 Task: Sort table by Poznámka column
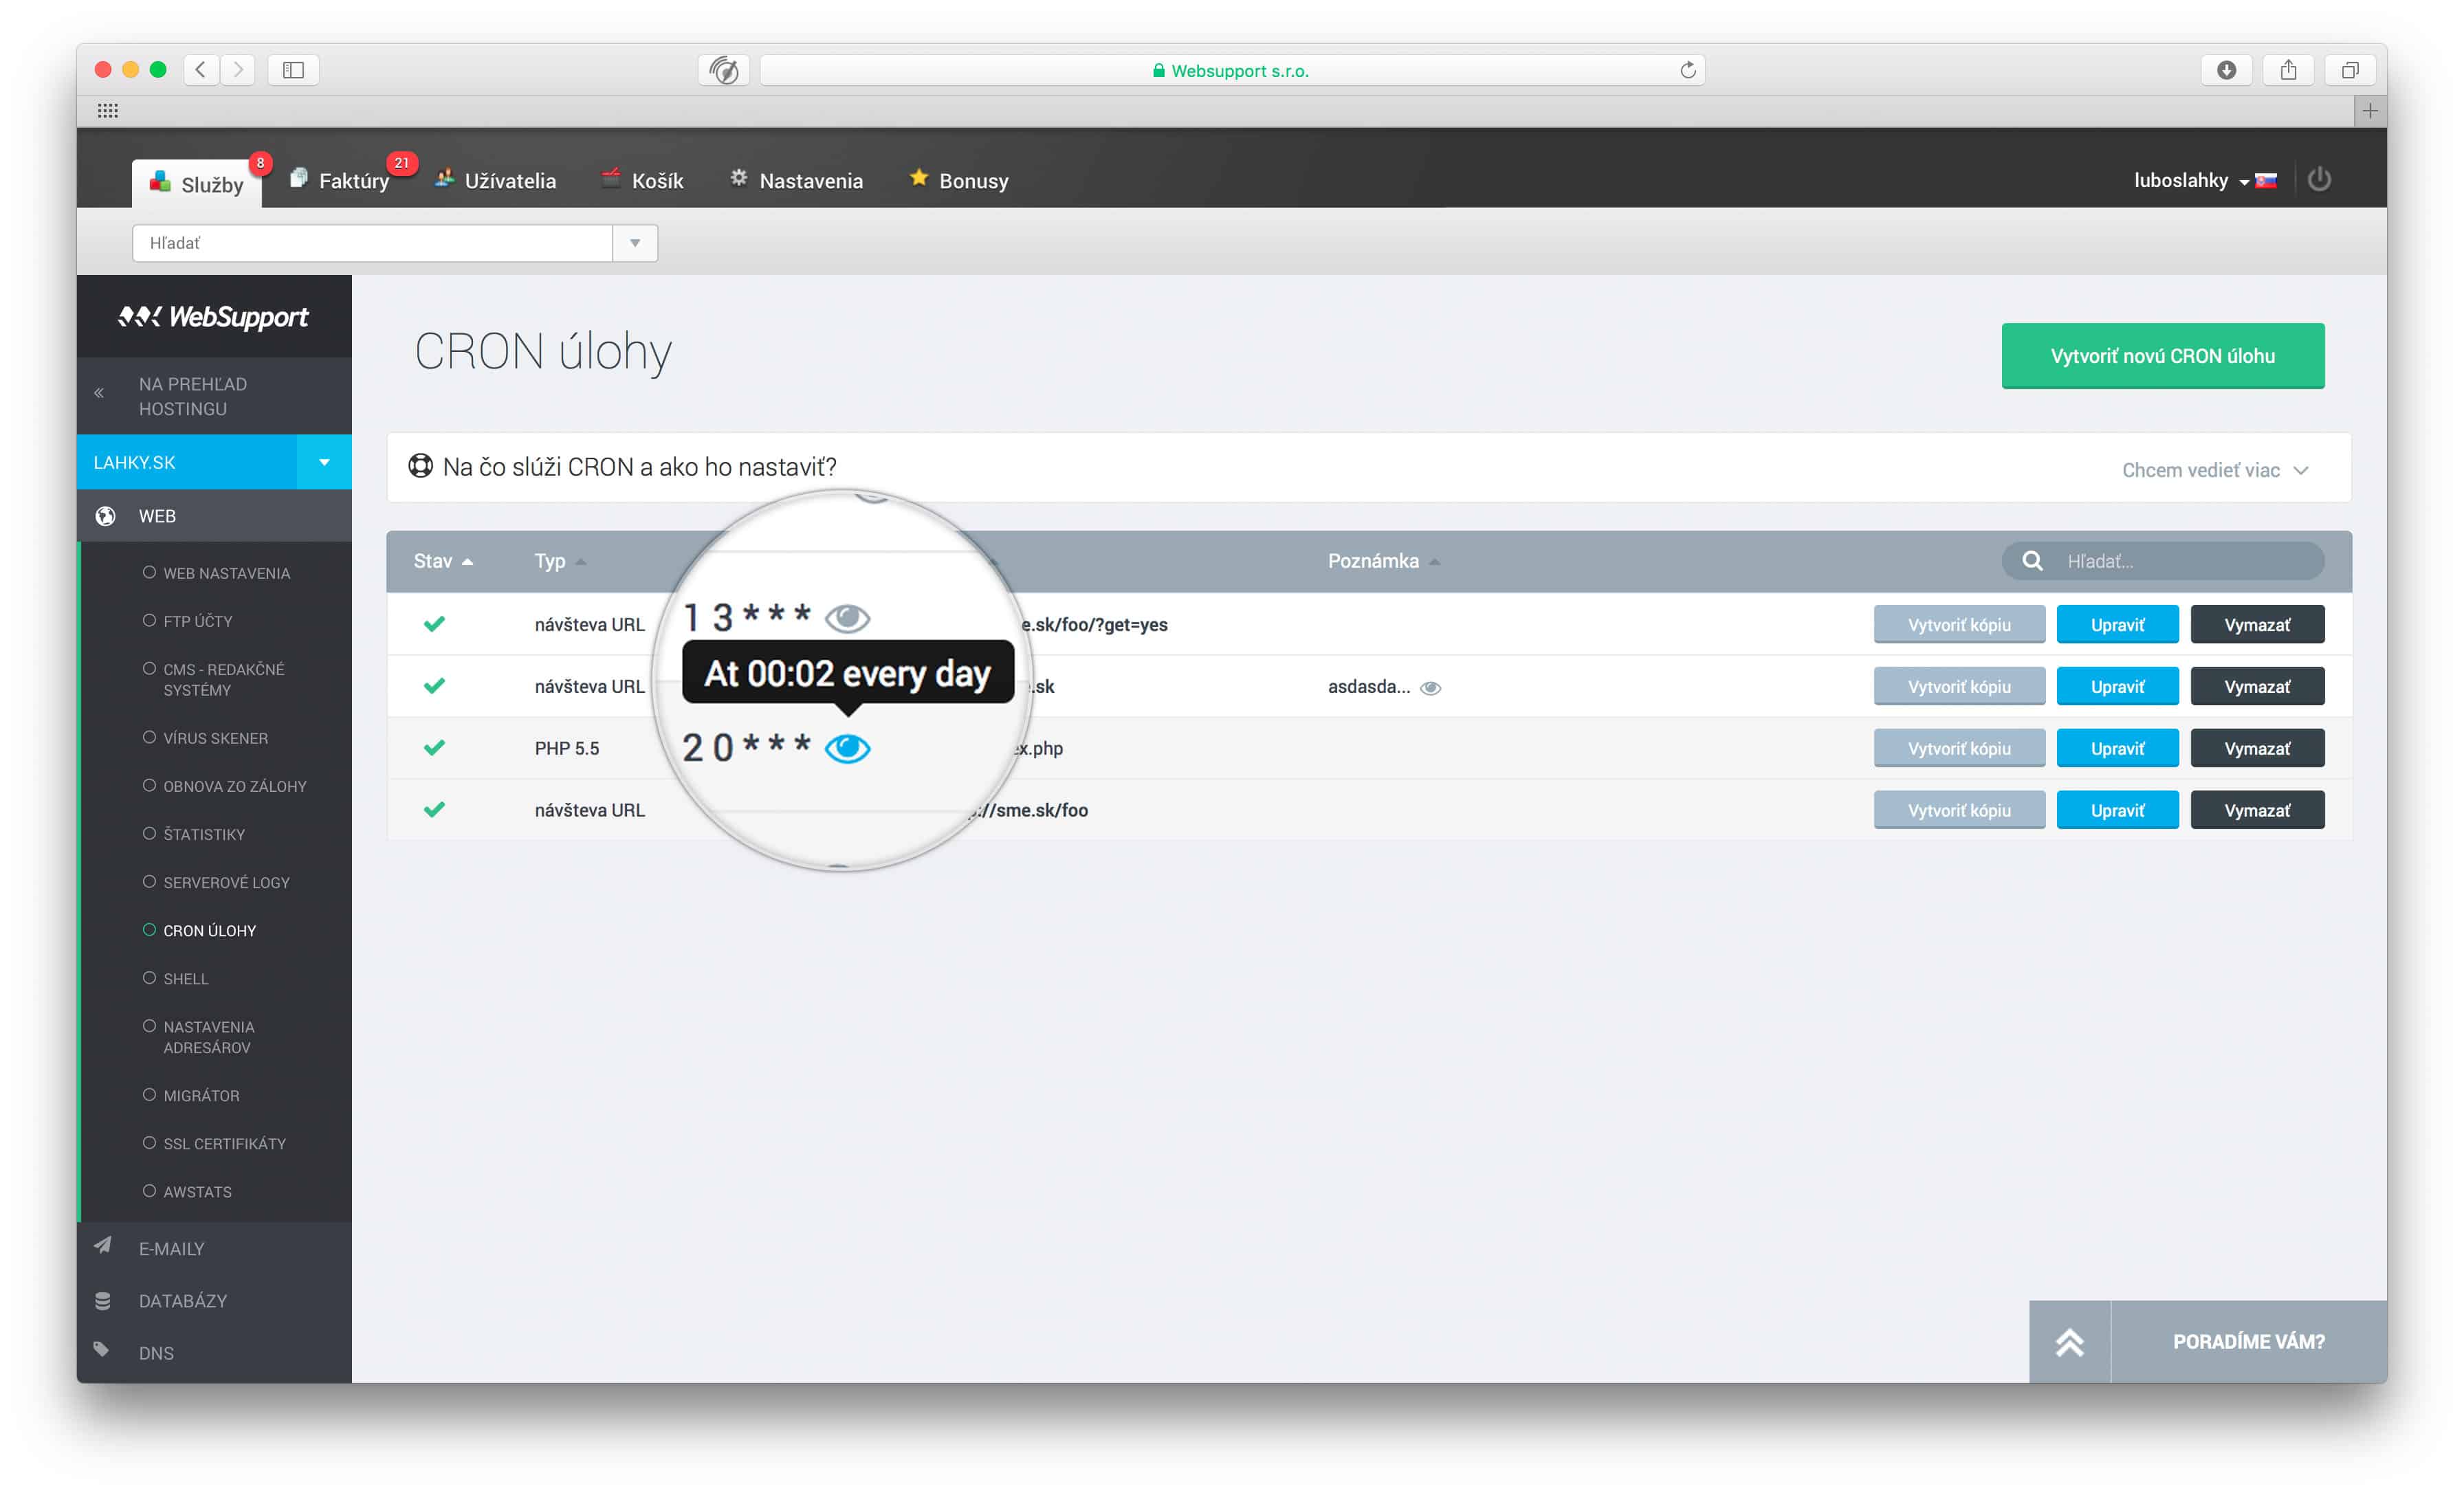pos(1384,561)
